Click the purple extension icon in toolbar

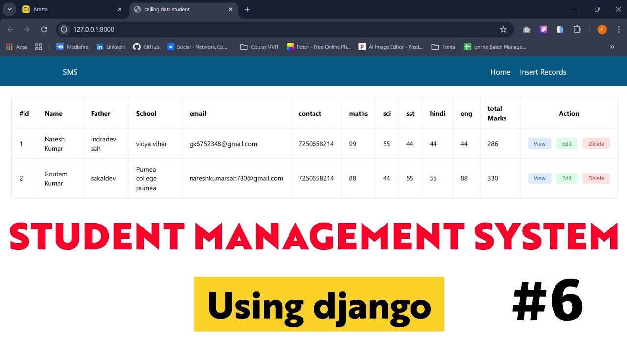[x=543, y=29]
